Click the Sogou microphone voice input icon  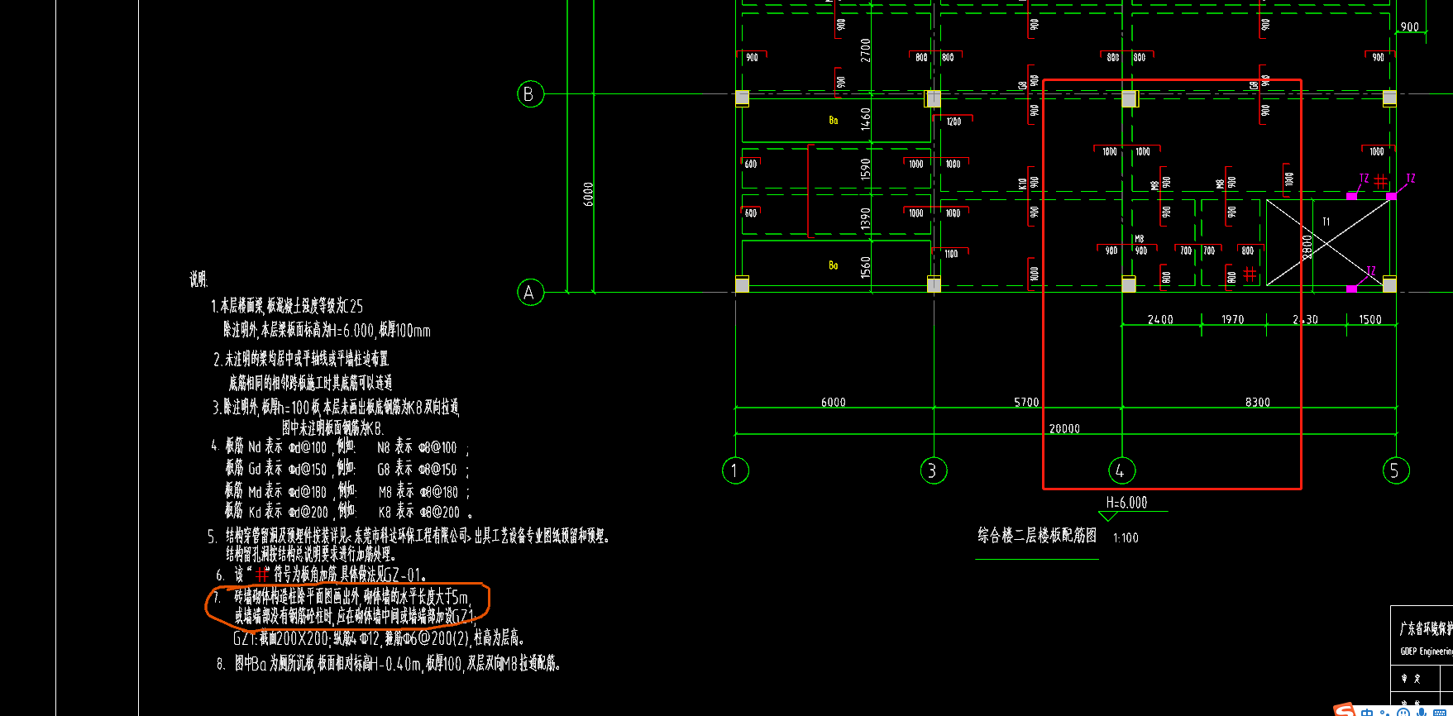[1421, 713]
